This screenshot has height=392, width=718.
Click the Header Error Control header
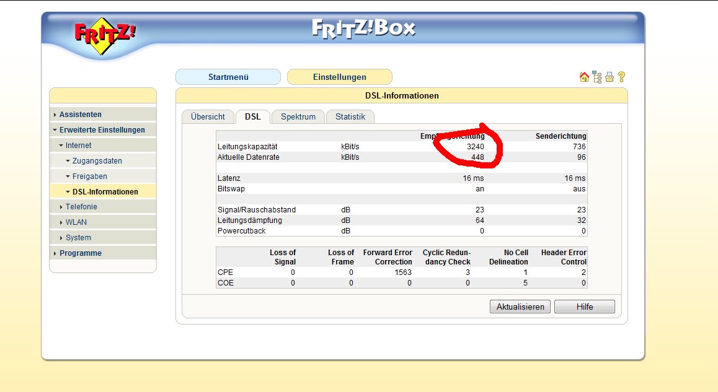point(564,257)
